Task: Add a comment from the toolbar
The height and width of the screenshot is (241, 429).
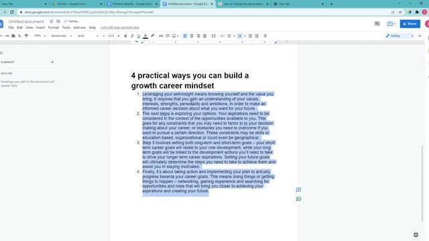Action: coord(168,35)
